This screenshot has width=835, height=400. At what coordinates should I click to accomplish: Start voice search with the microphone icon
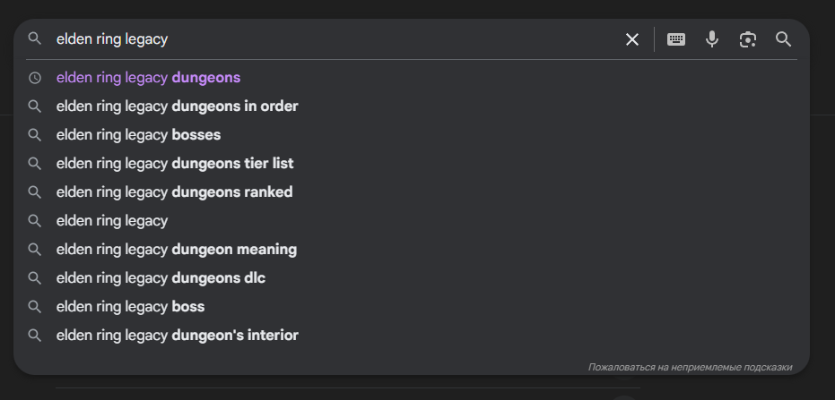click(712, 39)
